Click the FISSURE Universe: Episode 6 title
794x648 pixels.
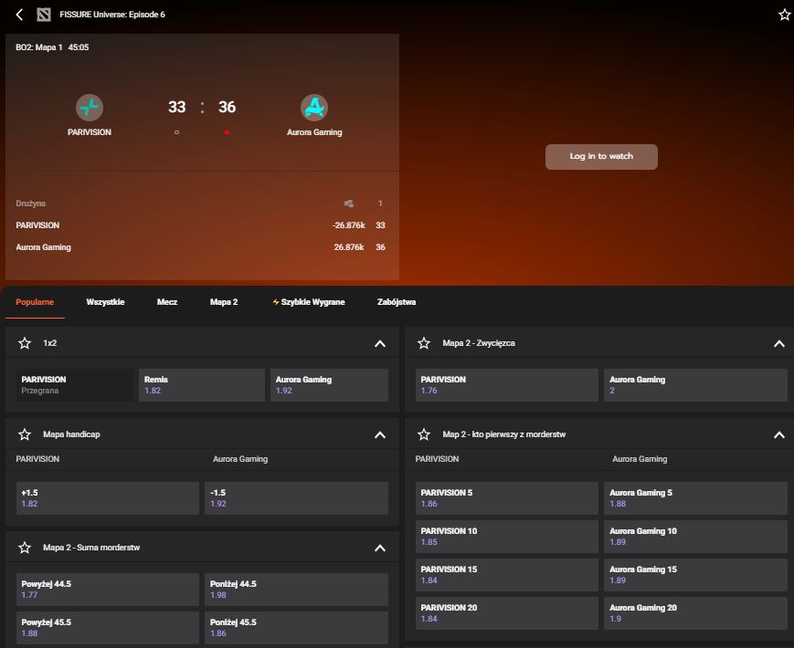(x=112, y=15)
